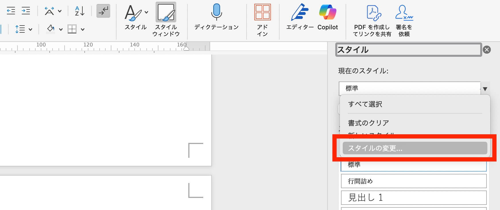Expand the borders dropdown arrow
This screenshot has width=500, height=210.
click(x=83, y=29)
